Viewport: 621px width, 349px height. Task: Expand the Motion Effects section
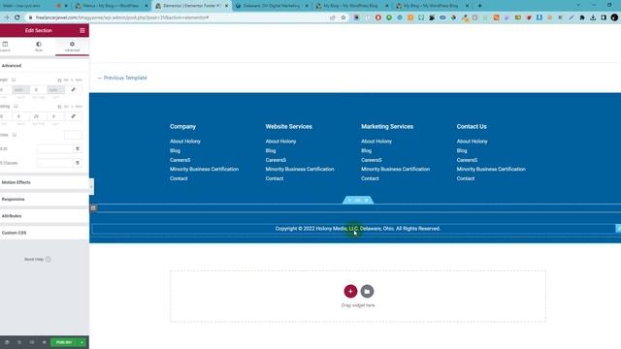tap(45, 182)
